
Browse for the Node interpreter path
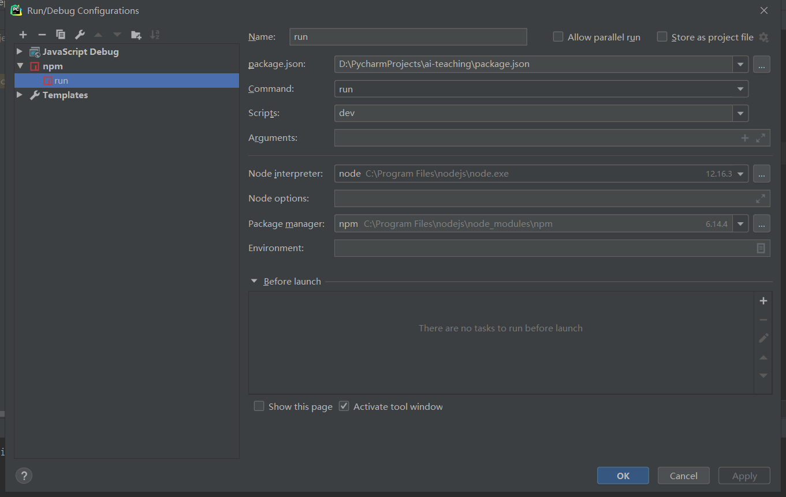761,173
